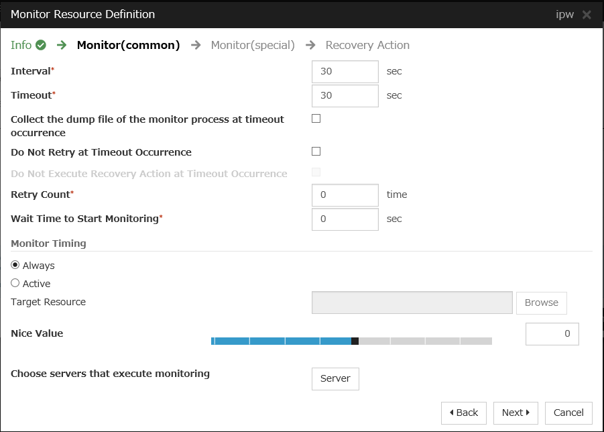Jump to the Recovery Action step
Image resolution: width=604 pixels, height=432 pixels.
click(x=367, y=46)
